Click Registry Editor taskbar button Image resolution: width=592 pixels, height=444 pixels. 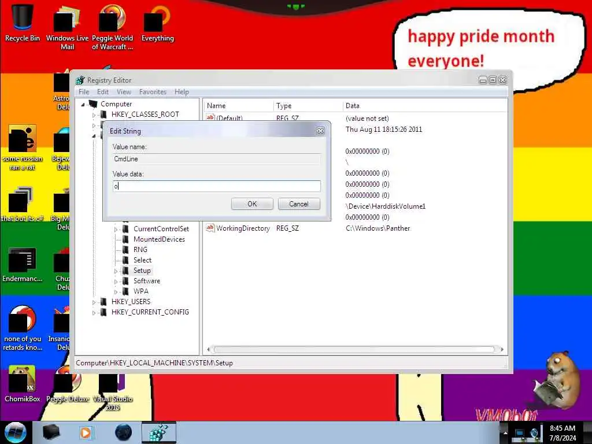click(159, 432)
